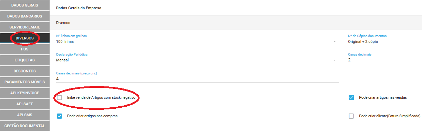This screenshot has width=422, height=131.
Task: Open the API SMS tab
Action: (25, 115)
